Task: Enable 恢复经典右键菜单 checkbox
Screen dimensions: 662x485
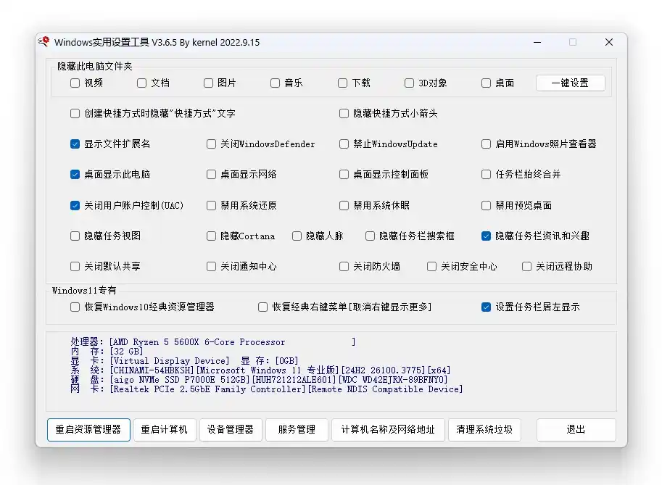Action: coord(262,307)
